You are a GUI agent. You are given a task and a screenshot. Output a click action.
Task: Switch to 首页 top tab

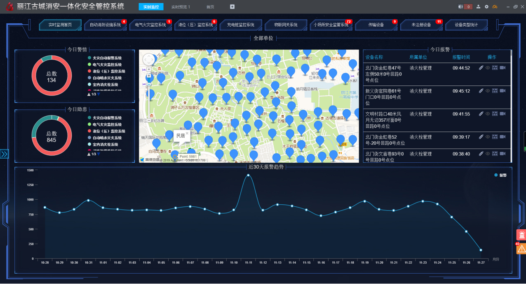coord(210,7)
